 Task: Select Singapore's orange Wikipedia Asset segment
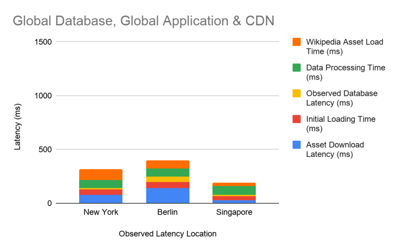point(234,184)
